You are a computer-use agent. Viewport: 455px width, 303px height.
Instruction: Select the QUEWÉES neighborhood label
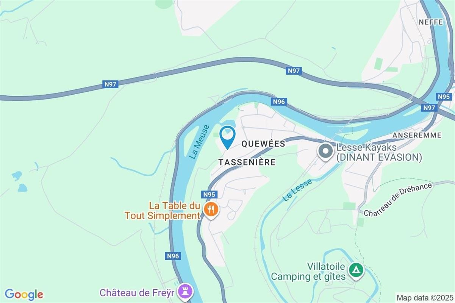coord(263,144)
